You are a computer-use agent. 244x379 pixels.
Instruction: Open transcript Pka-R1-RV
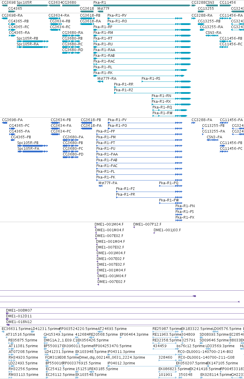coord(117,15)
